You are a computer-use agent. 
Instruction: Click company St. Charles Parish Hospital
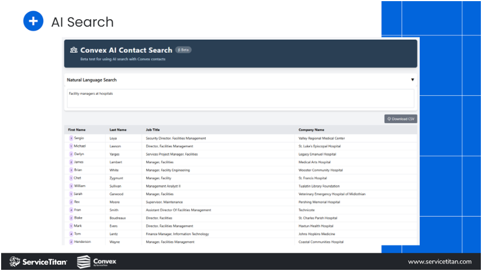318,218
